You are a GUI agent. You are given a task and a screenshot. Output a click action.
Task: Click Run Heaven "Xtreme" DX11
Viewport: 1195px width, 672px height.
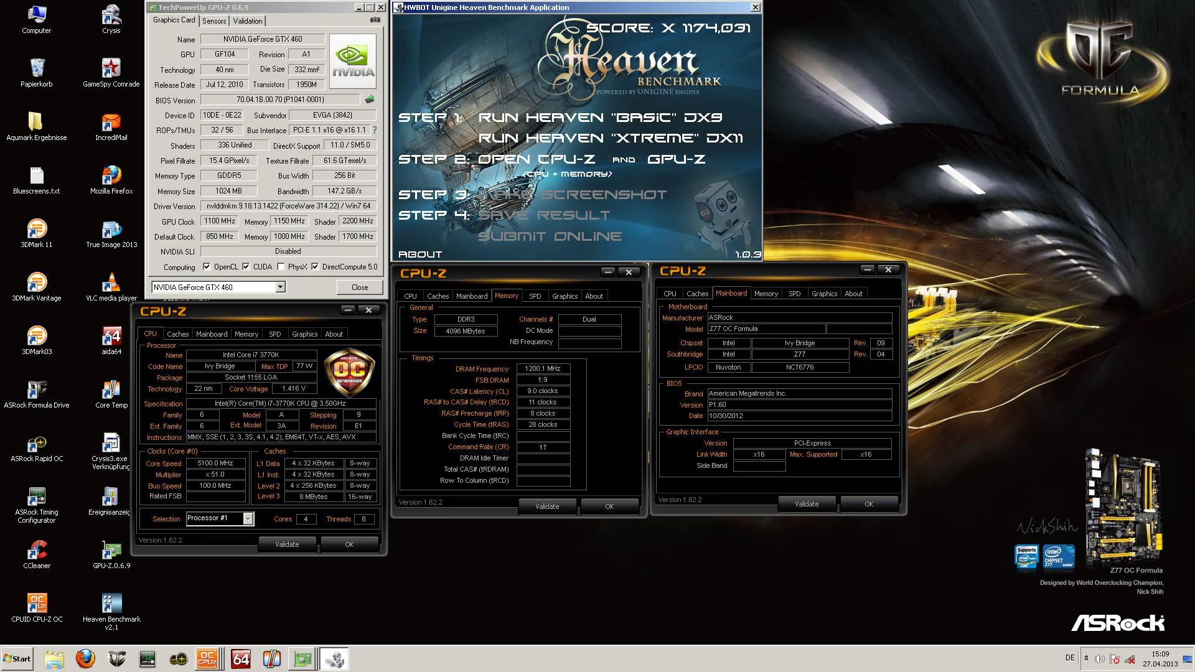click(x=611, y=138)
